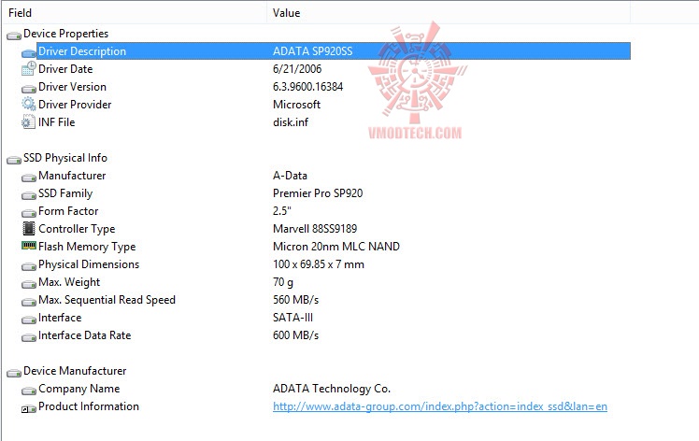This screenshot has width=699, height=441.
Task: Click the Microsoft provider value
Action: pos(296,105)
